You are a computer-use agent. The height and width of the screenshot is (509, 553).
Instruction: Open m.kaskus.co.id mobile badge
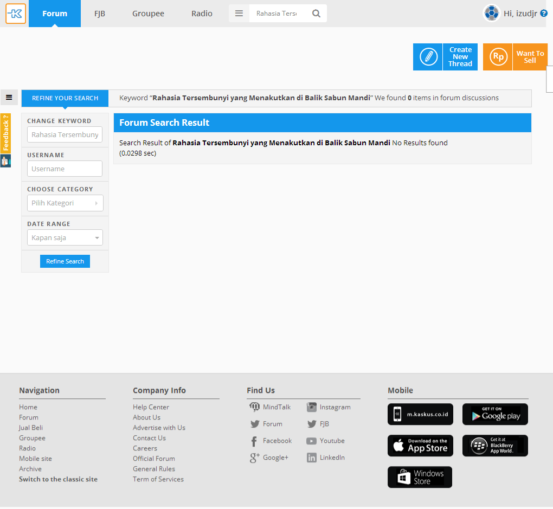420,414
